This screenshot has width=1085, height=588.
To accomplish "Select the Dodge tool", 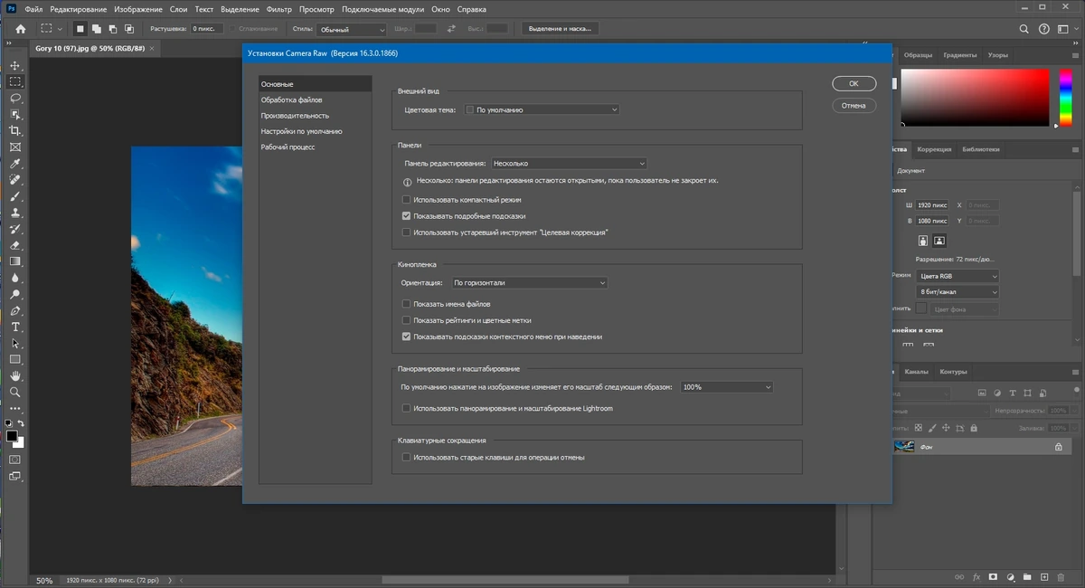I will pyautogui.click(x=15, y=294).
